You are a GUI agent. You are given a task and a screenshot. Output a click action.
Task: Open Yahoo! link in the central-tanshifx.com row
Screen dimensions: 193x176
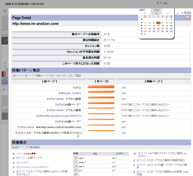pyautogui.click(x=30, y=127)
